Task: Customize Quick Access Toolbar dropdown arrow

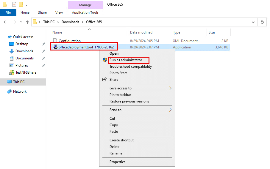Action: [x=26, y=5]
